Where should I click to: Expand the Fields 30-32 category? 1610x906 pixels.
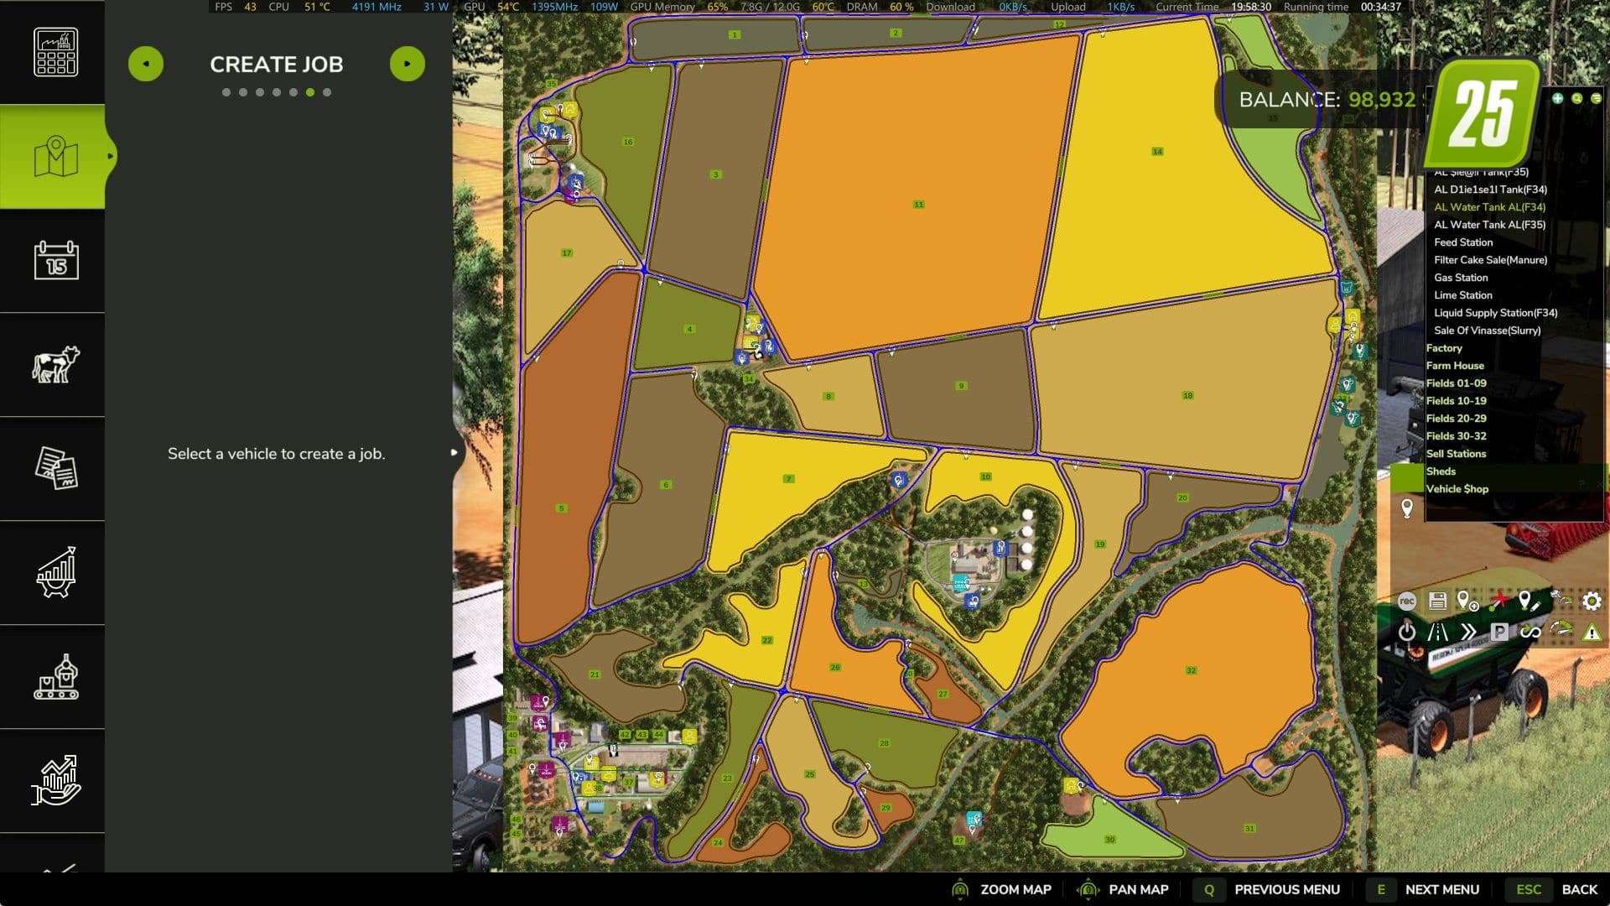(1456, 436)
